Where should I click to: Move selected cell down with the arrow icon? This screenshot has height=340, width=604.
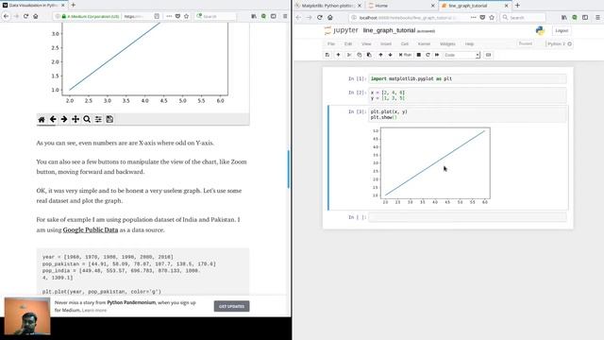[x=390, y=55]
